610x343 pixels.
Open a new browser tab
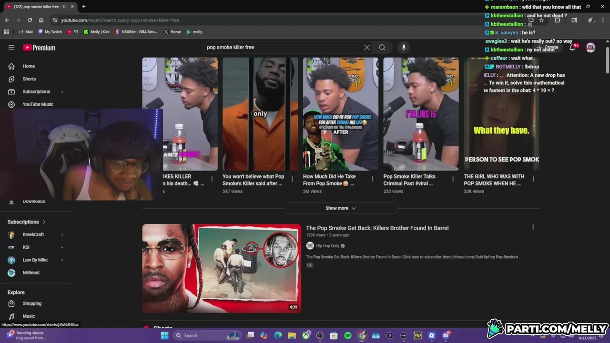(x=84, y=7)
